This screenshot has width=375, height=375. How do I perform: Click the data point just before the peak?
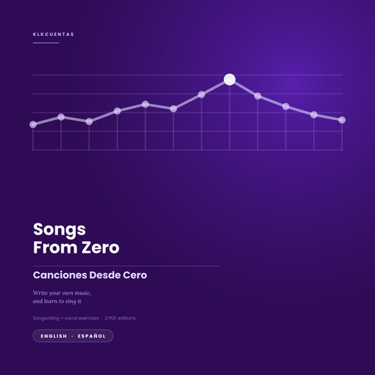(x=202, y=94)
